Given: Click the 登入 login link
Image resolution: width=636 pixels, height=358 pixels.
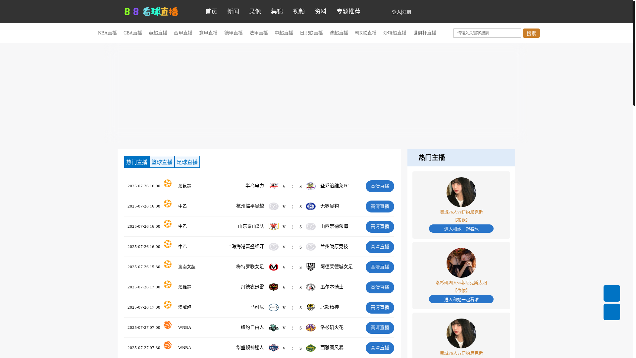Looking at the screenshot, I should click(x=396, y=12).
